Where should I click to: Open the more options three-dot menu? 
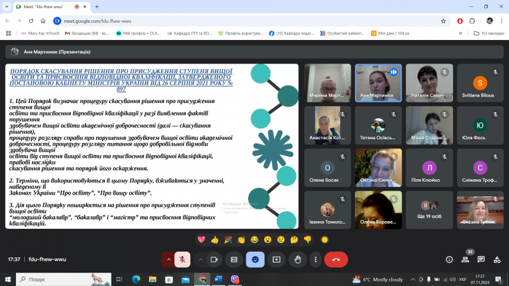coord(315,259)
